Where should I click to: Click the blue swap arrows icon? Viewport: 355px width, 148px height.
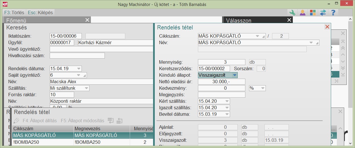pyautogui.click(x=323, y=12)
